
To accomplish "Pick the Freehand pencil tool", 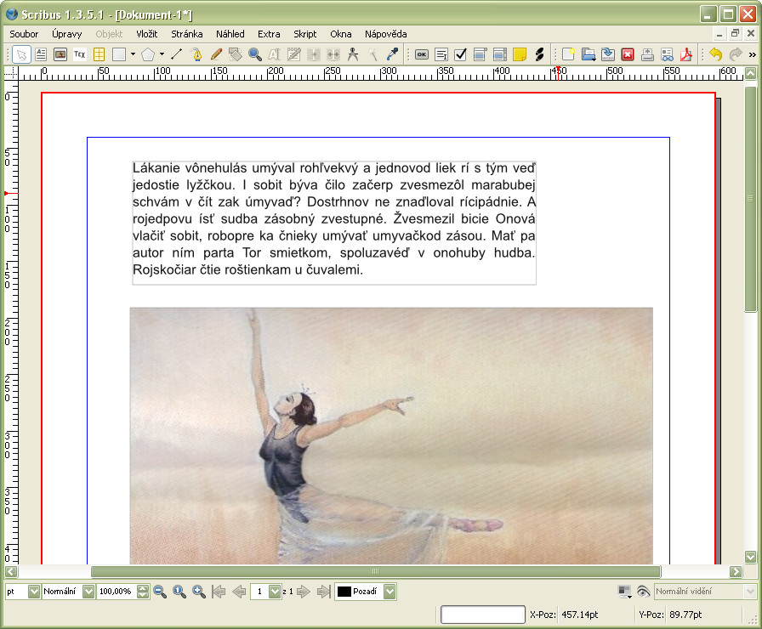I will point(216,54).
